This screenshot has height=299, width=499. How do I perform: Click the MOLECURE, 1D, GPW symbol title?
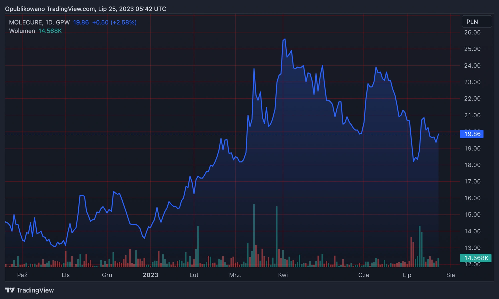click(x=39, y=22)
